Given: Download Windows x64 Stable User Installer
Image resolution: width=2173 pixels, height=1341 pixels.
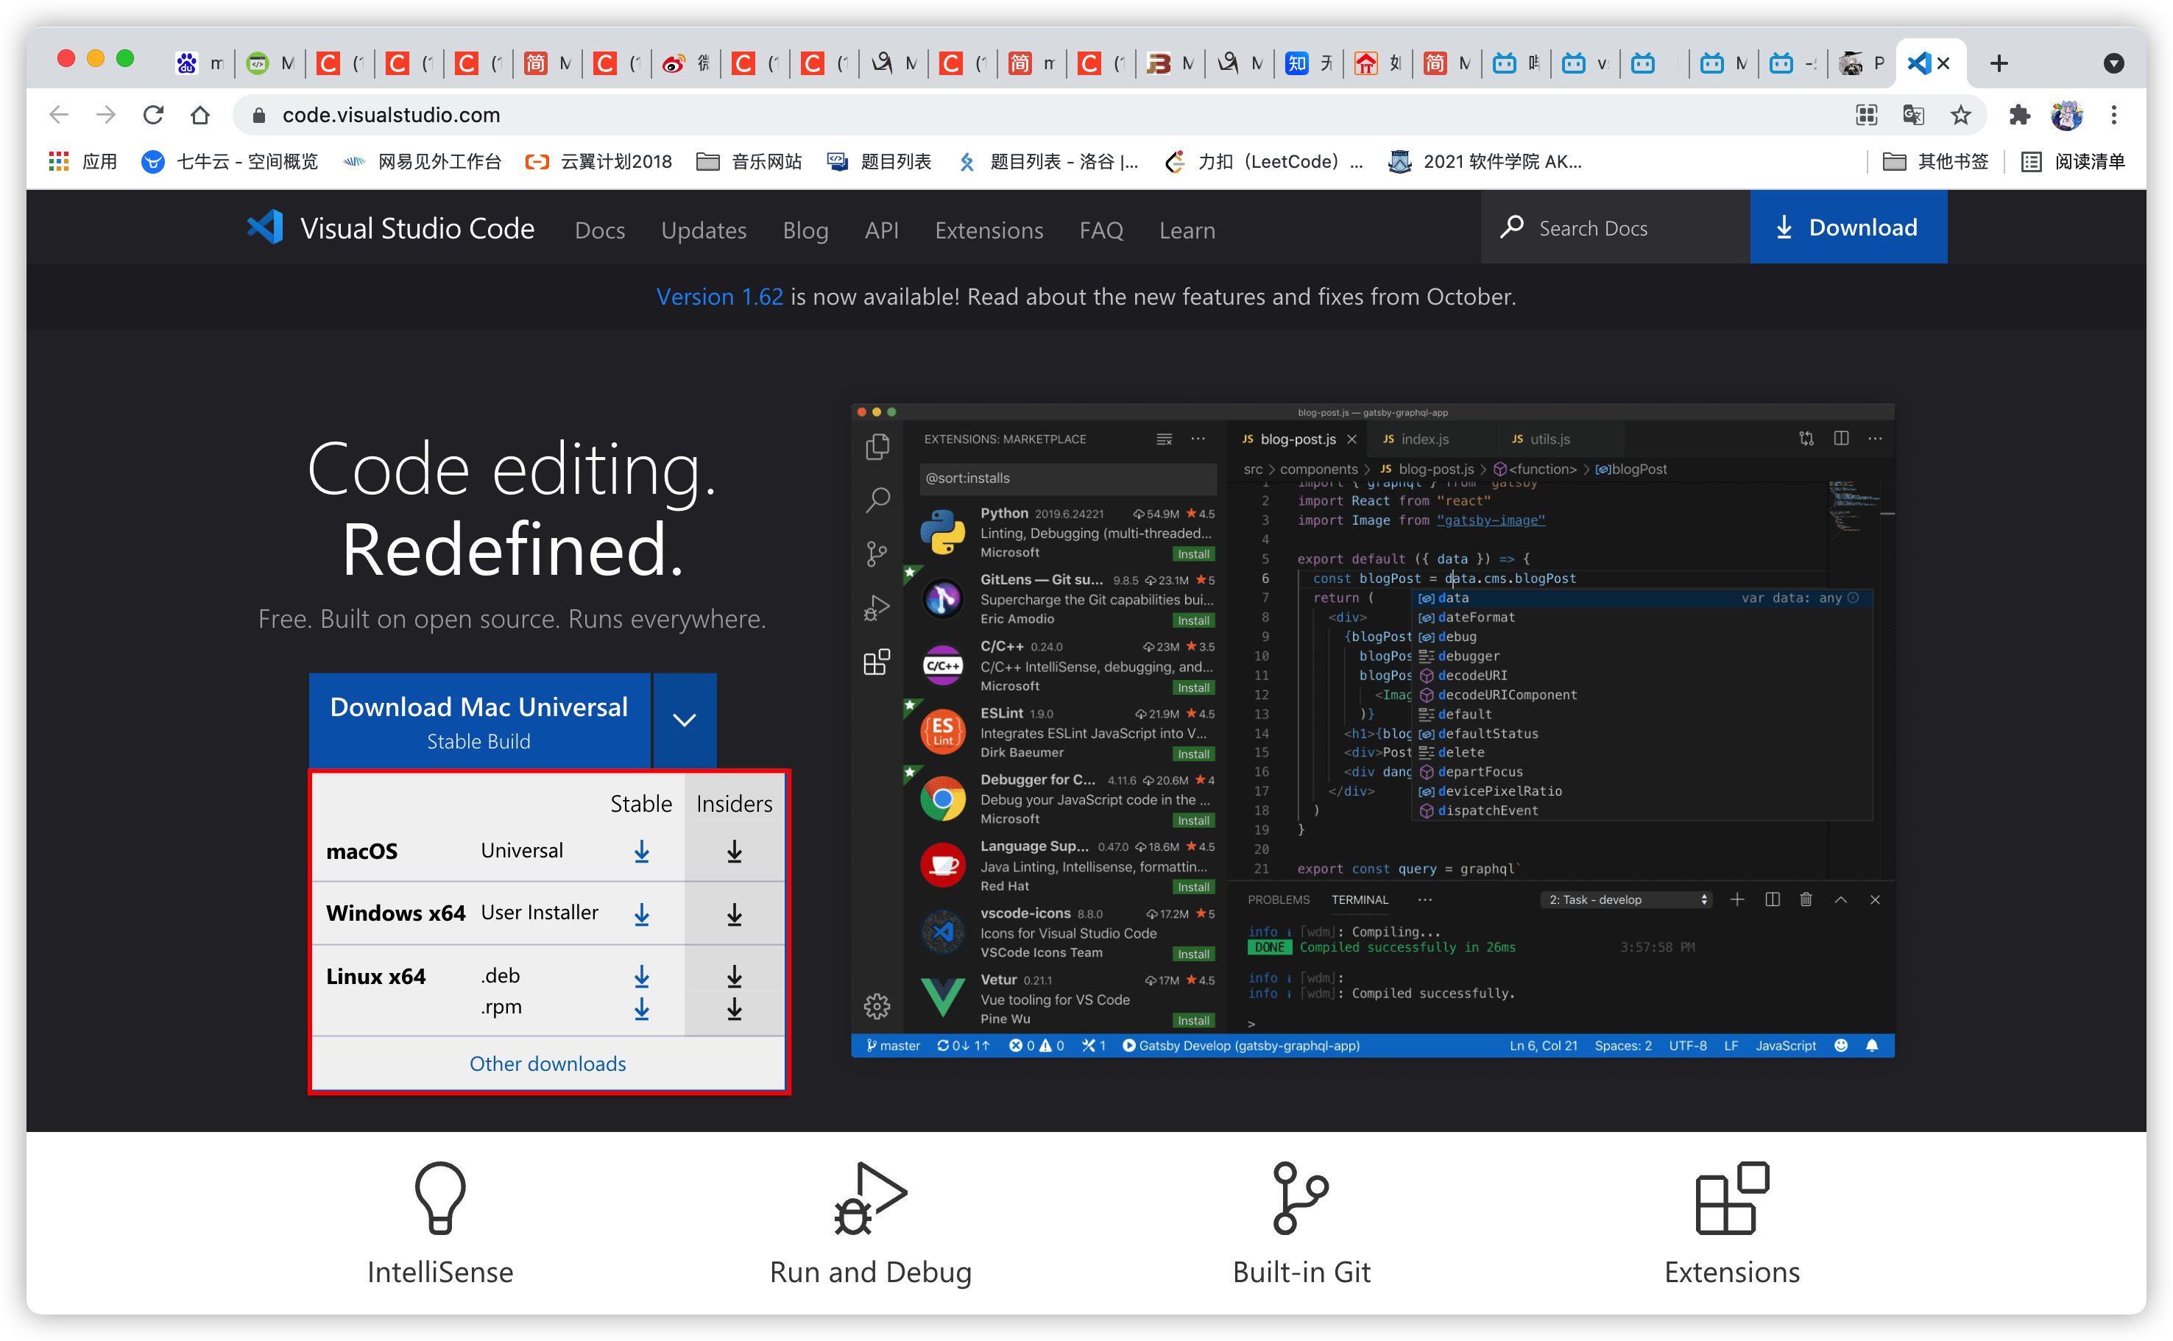Looking at the screenshot, I should click(x=641, y=914).
